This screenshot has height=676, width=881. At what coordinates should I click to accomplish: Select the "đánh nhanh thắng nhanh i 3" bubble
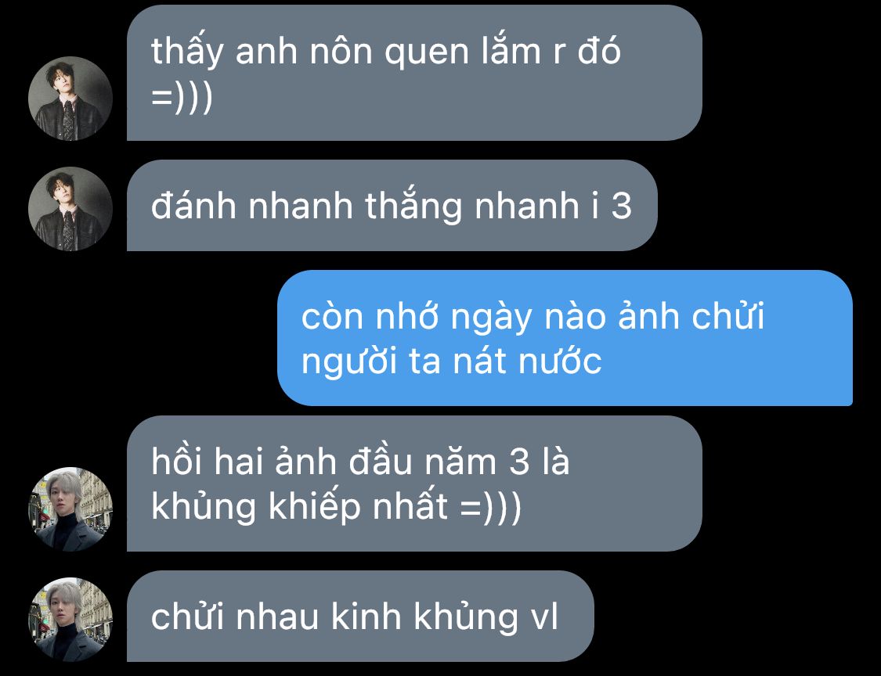(392, 206)
